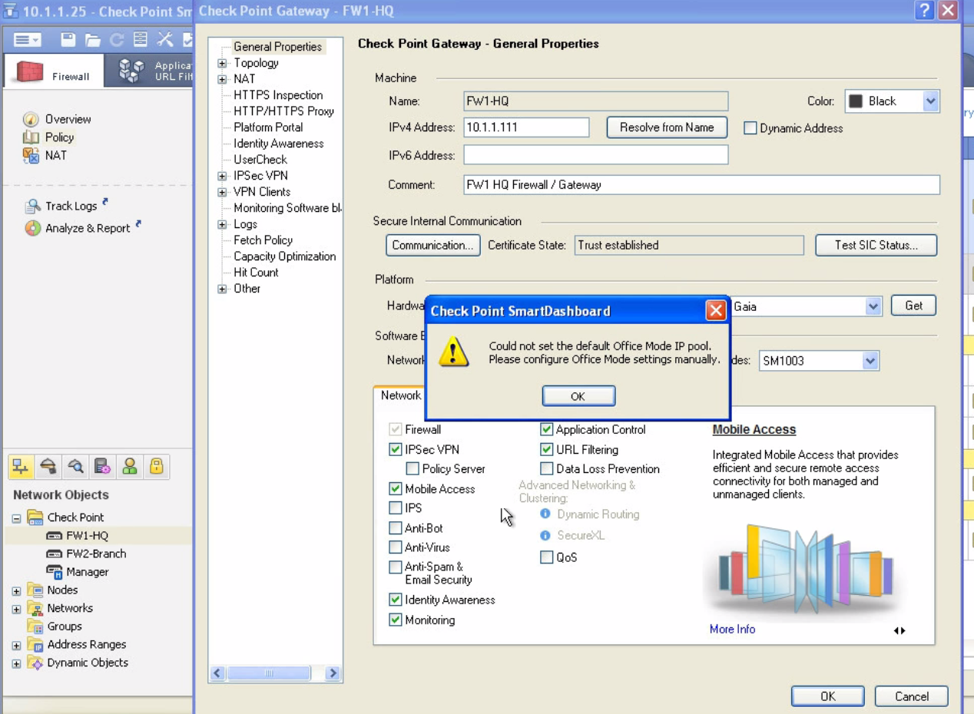
Task: Click the SecureXL info icon
Action: click(545, 535)
